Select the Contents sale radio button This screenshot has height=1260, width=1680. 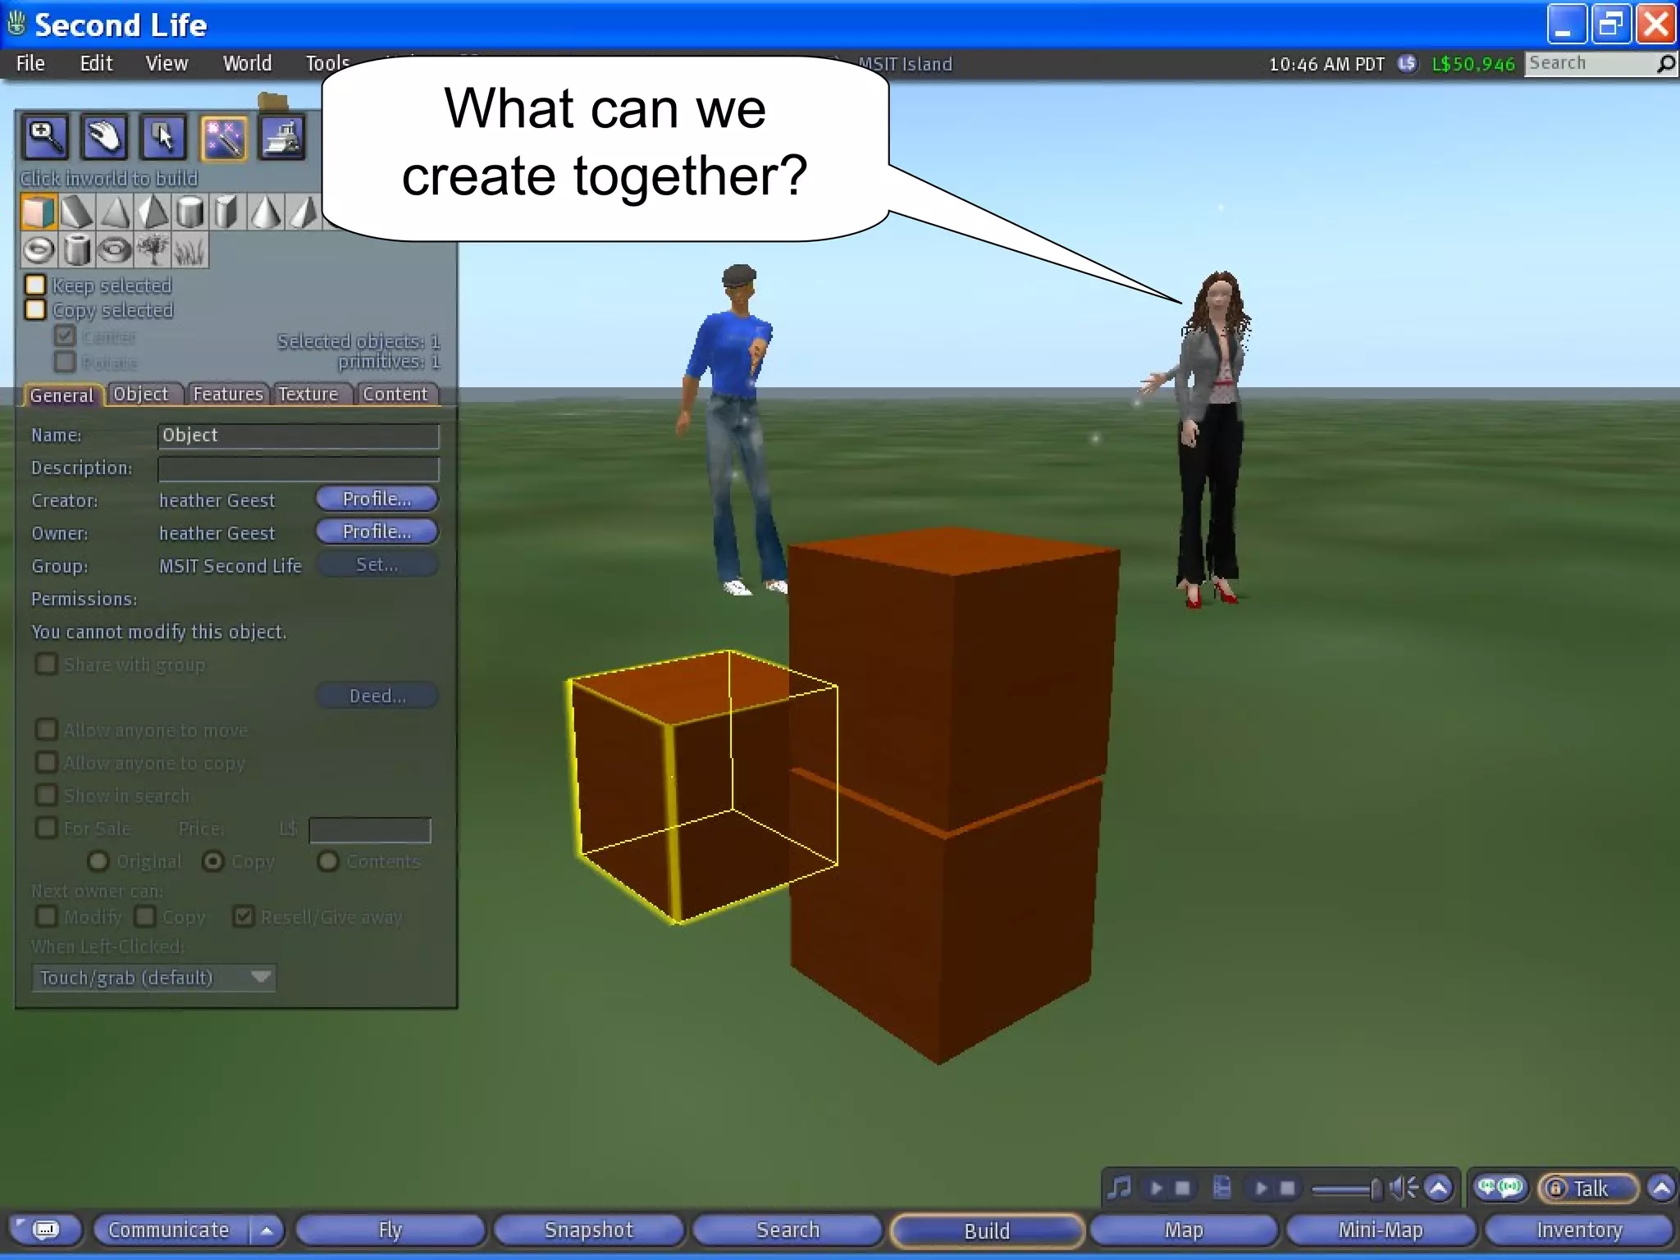(328, 861)
